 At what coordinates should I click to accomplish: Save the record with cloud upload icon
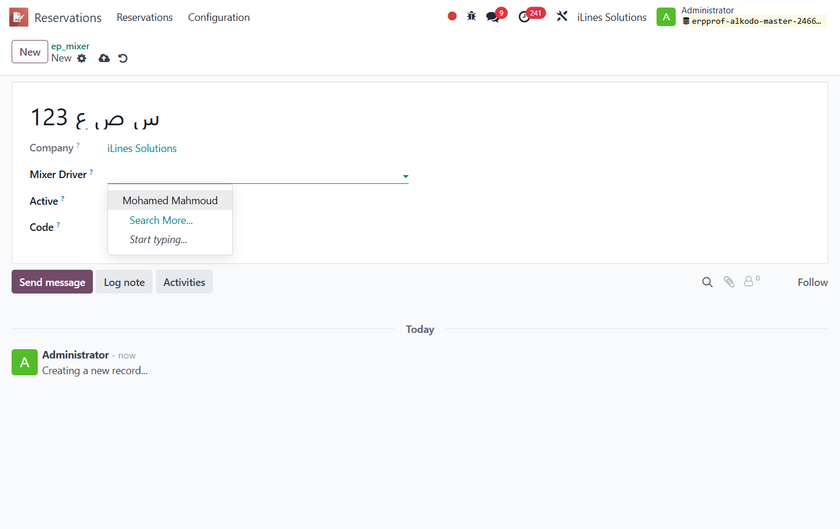point(104,58)
